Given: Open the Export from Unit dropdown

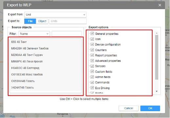Looking at the screenshot, I should pyautogui.click(x=55, y=15).
